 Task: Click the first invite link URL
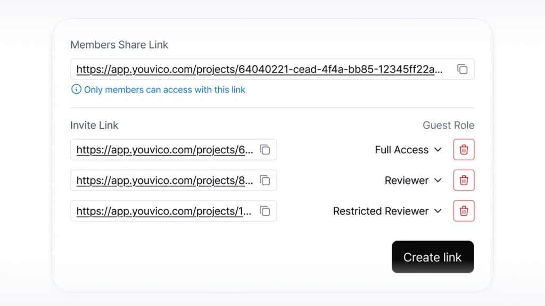[164, 150]
